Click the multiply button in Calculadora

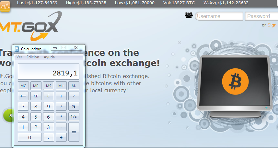(61, 117)
